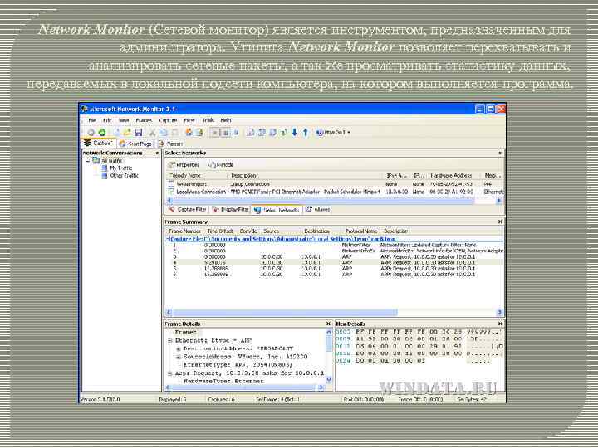Click the Save floppy disk toolbar icon
This screenshot has width=598, height=448.
pyautogui.click(x=139, y=132)
